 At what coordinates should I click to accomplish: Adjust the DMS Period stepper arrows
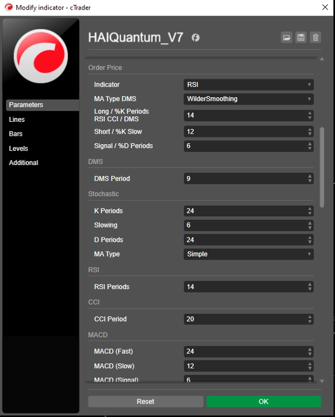point(310,178)
